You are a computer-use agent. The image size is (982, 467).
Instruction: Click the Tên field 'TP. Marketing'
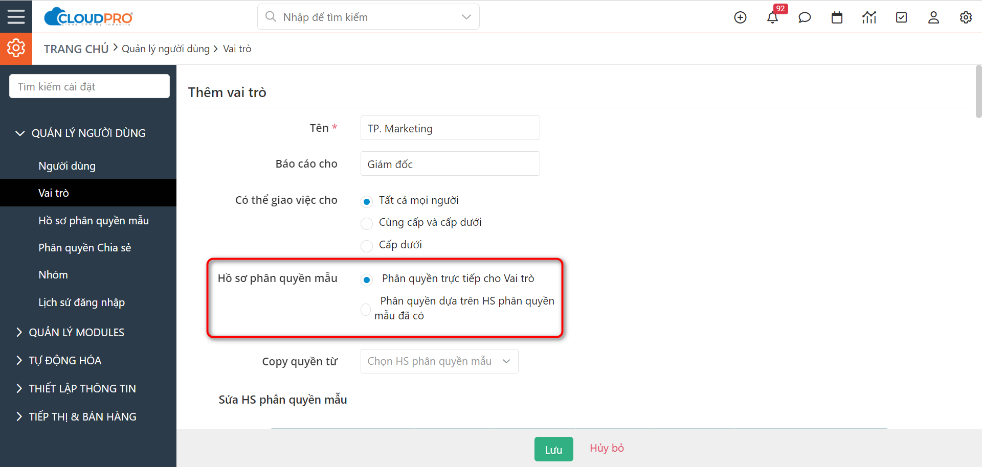click(450, 128)
